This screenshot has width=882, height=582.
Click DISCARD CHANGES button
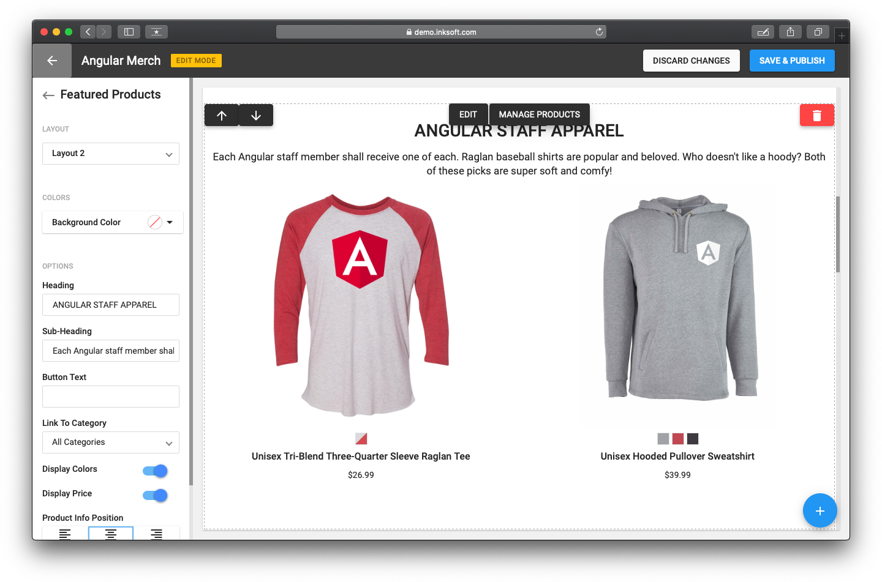click(x=692, y=61)
